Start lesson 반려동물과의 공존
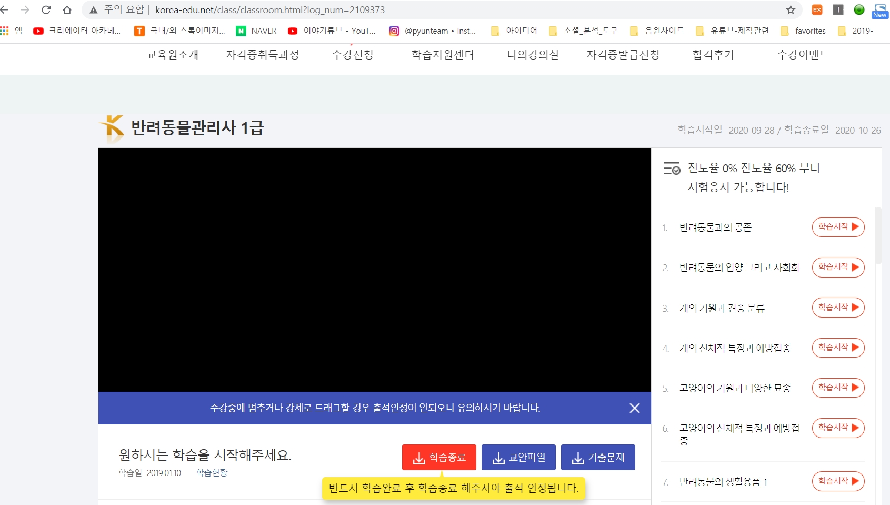This screenshot has height=505, width=890. click(x=838, y=227)
